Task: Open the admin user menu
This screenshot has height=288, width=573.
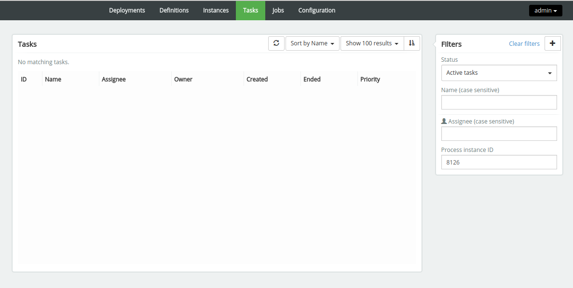Action: click(546, 10)
